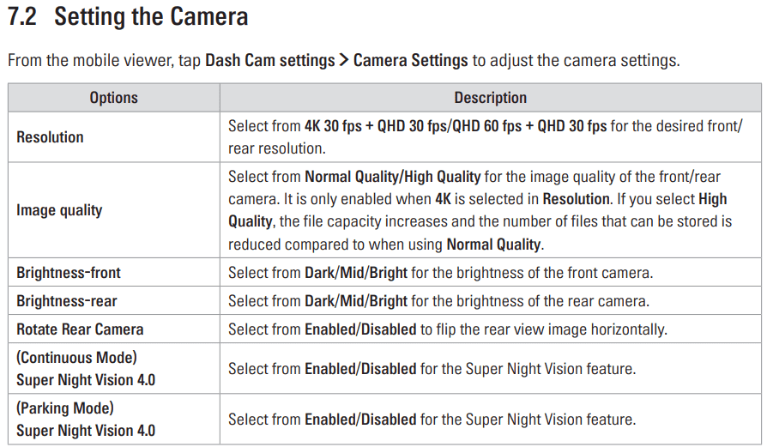Viewport: 767px width, 447px height.
Task: Click 'Enabled/Disabled' in the Parking Mode row
Action: pos(360,420)
